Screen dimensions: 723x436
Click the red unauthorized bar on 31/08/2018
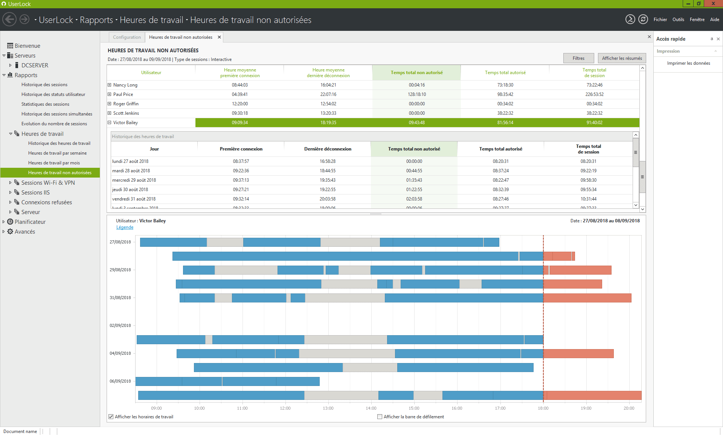(x=587, y=298)
